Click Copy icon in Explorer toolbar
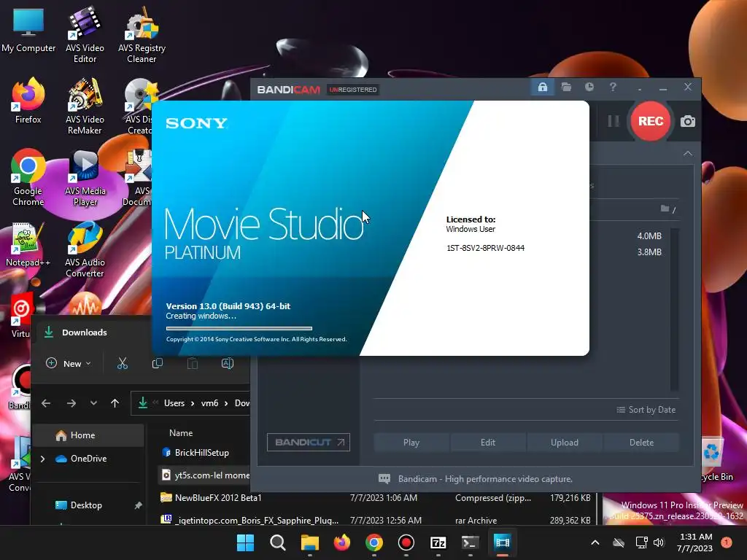 point(158,363)
